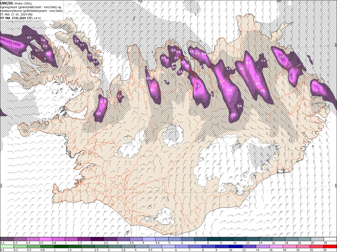
Task: Select the 'rigning/skúrir (grænt/blátt/rautt - mm/1klst) og' line
Action: (31, 7)
